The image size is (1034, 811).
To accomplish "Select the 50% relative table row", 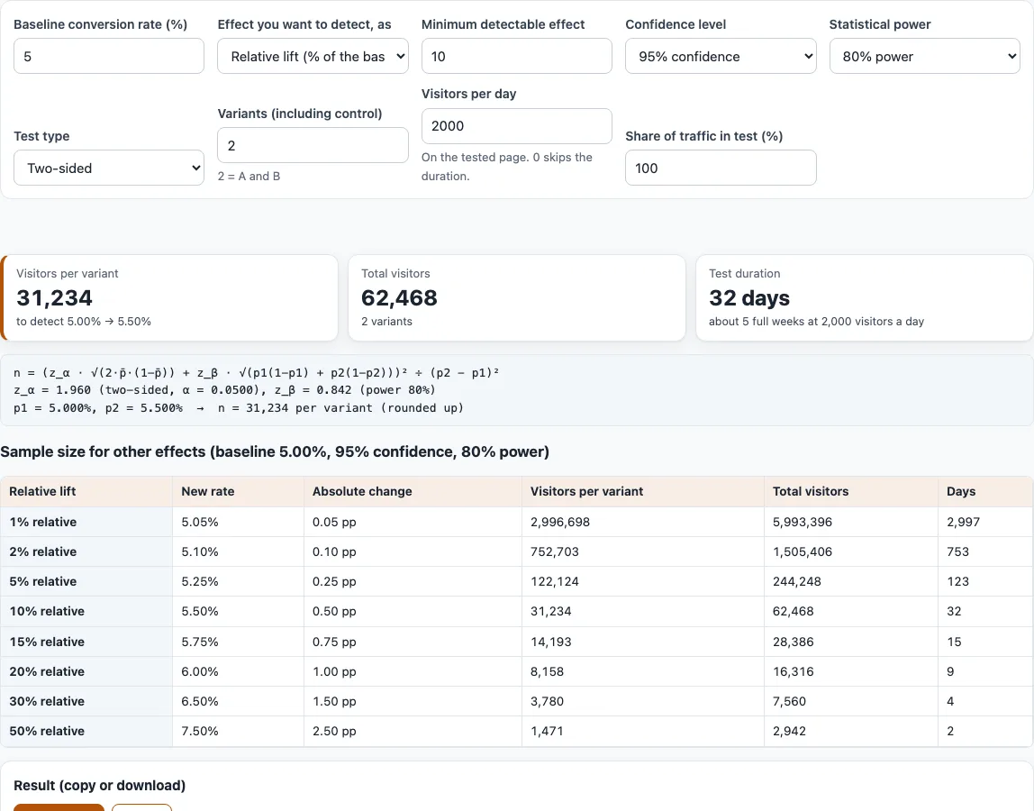I will point(516,731).
